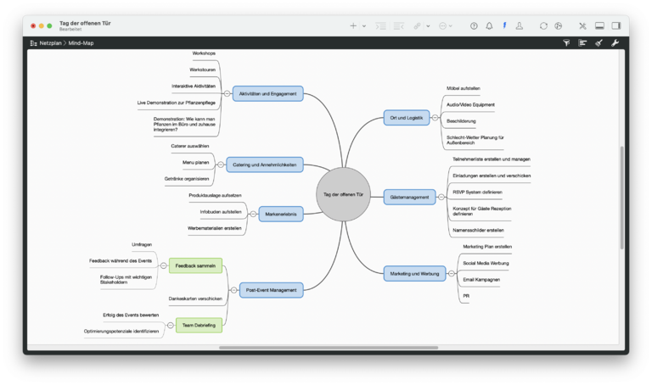The image size is (652, 385).
Task: Click the link chain icon
Action: [417, 26]
